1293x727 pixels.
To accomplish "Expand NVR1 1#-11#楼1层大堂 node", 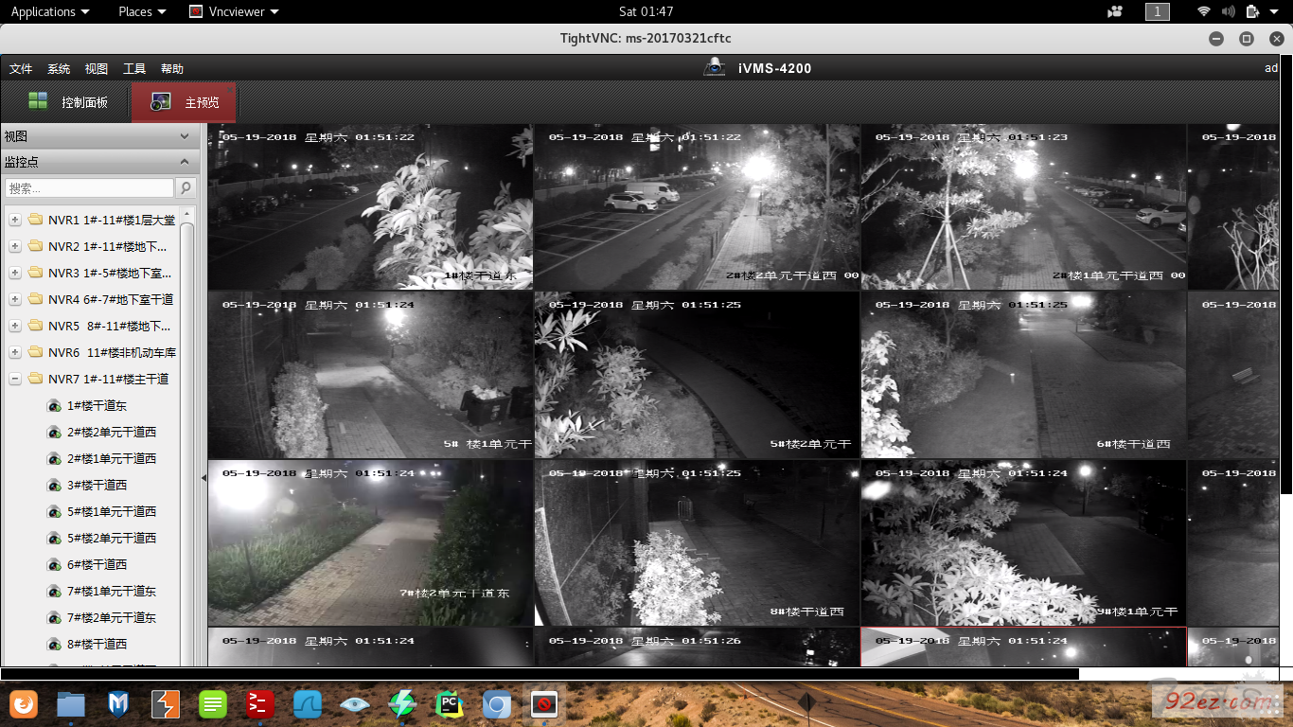I will click(x=15, y=220).
